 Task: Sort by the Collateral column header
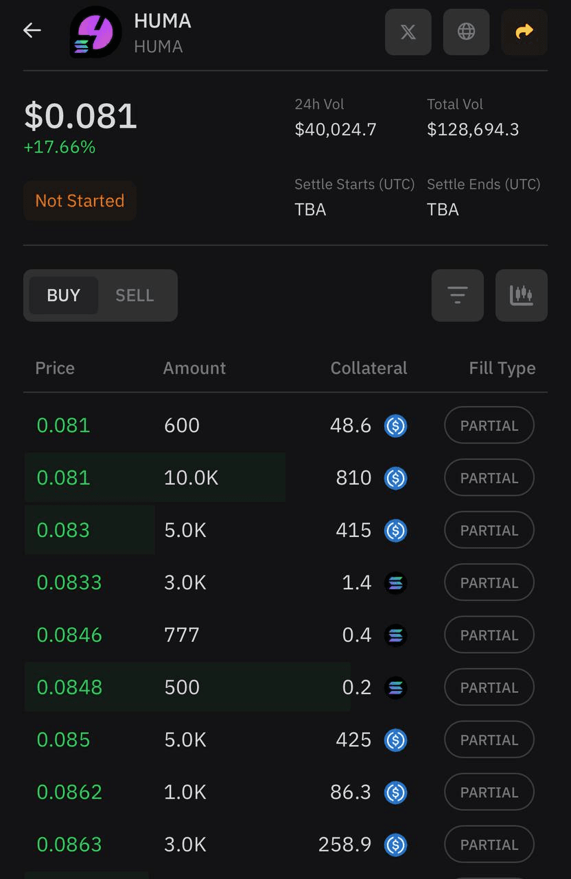[x=369, y=368]
